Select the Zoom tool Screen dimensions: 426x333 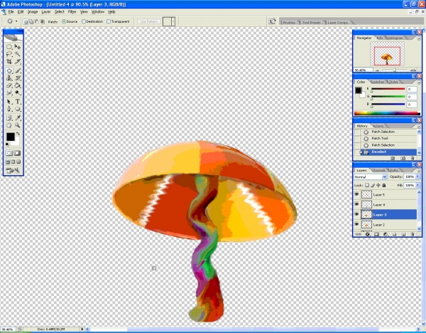coord(17,125)
